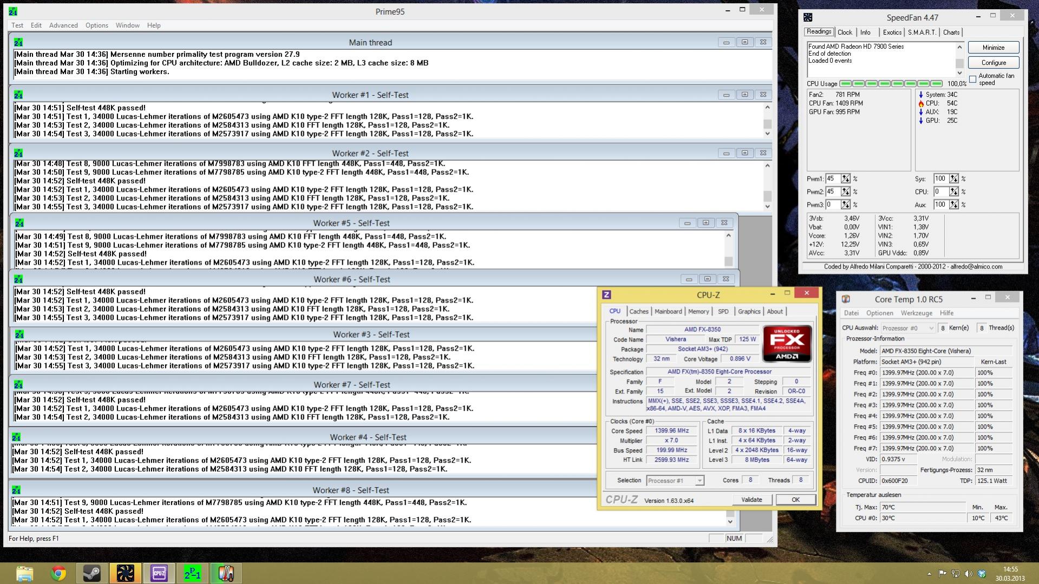Click the Pwm1 value field in SpeedFan
1039x584 pixels.
click(833, 179)
